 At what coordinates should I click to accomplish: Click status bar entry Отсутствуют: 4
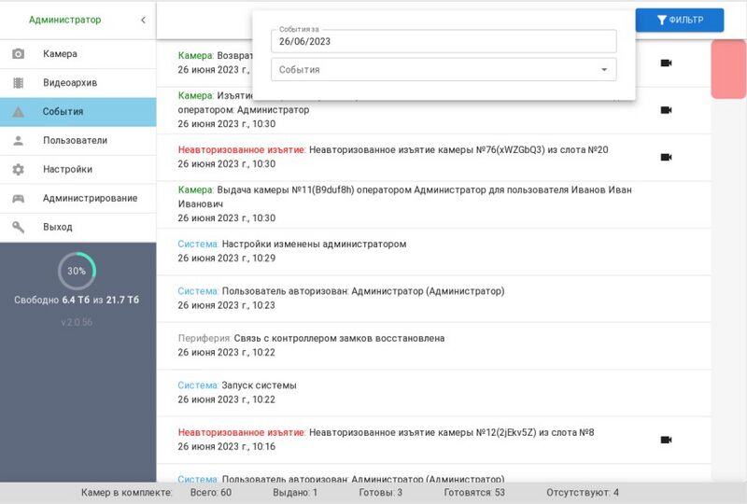[583, 493]
